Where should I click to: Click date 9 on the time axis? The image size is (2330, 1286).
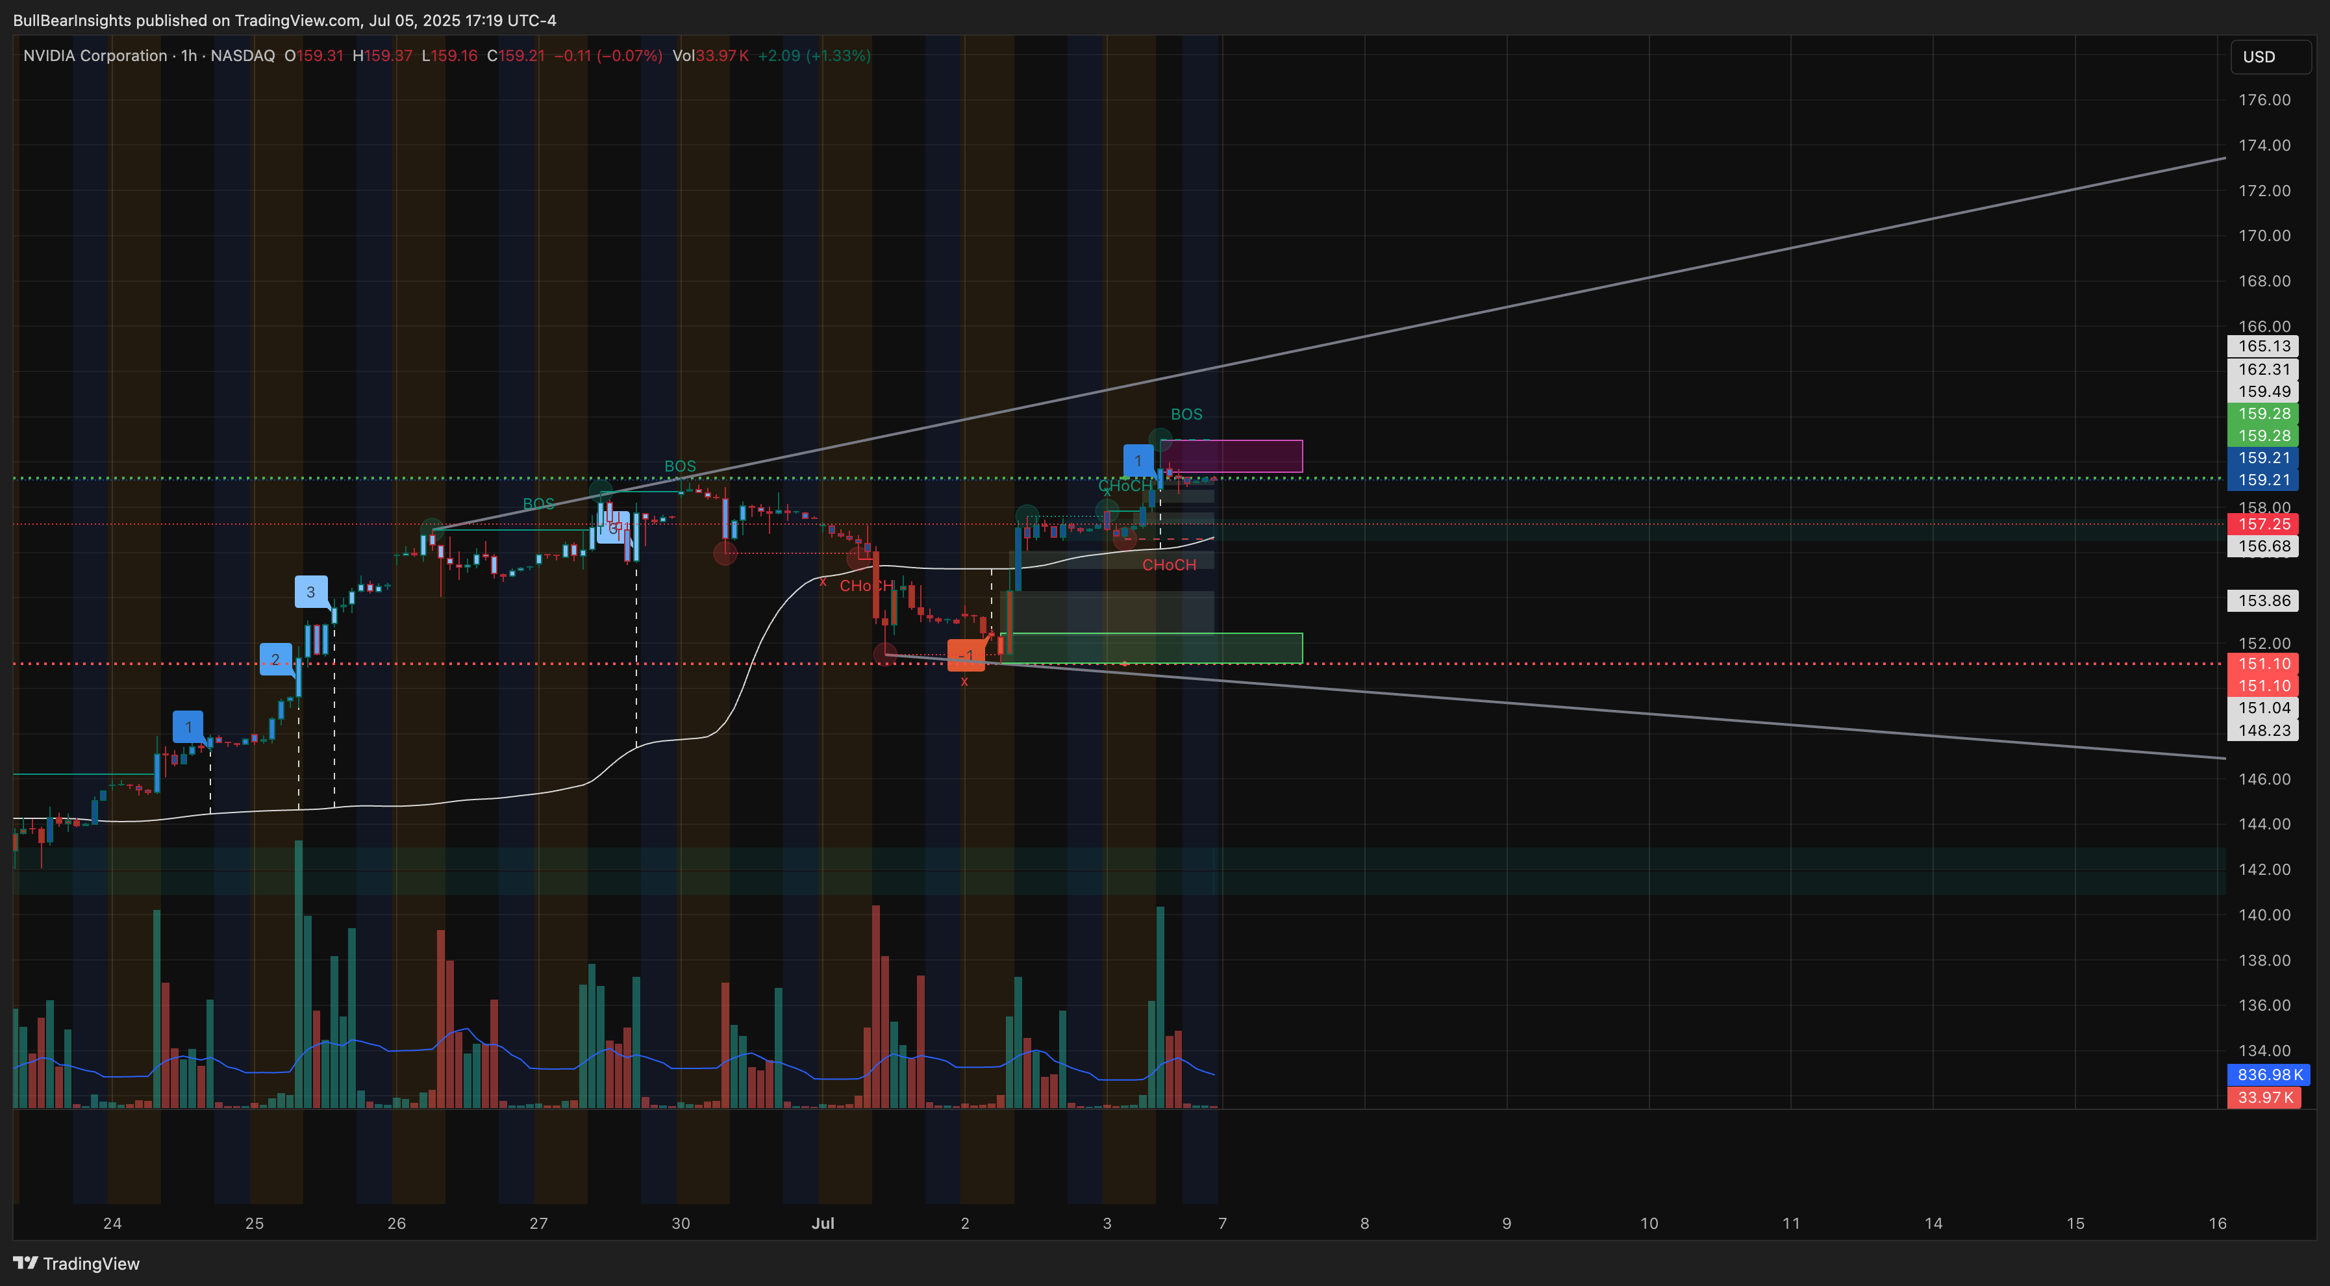click(x=1506, y=1223)
